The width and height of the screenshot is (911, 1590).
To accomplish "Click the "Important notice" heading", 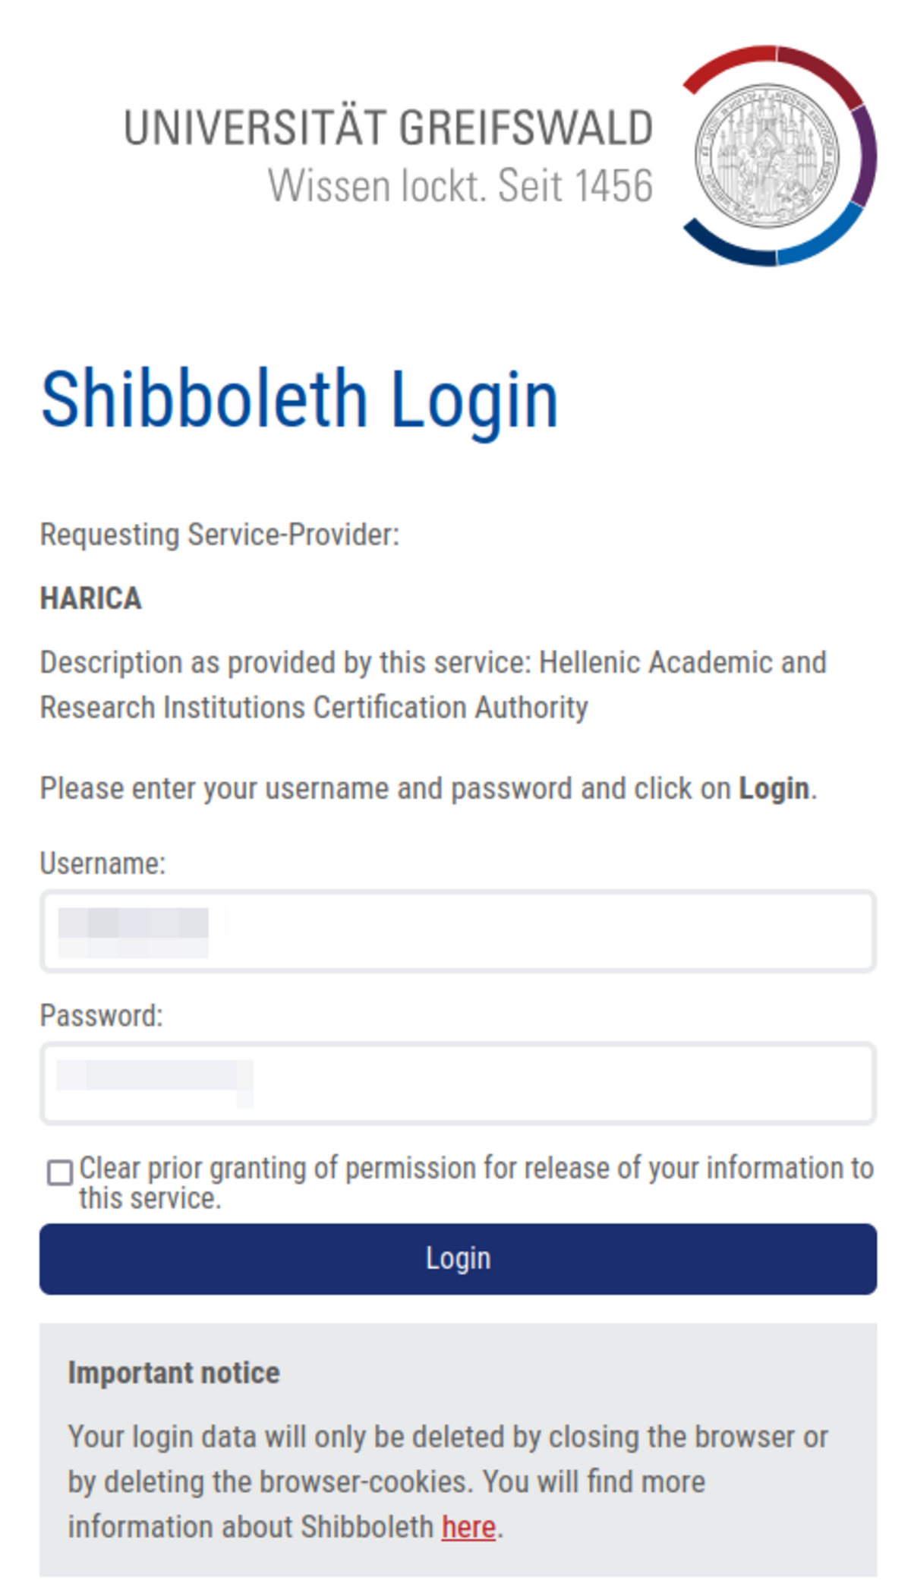I will point(174,1373).
